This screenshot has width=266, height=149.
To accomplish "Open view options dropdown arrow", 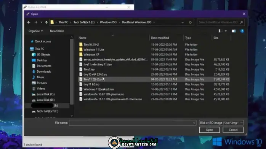I will [x=226, y=31].
